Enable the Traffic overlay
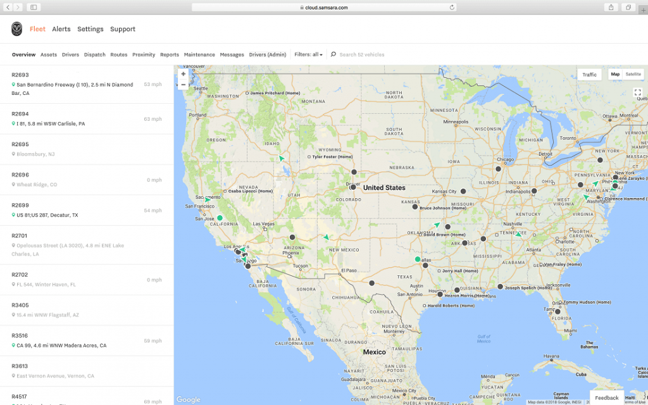Screen dimensions: 648x405 (x=589, y=74)
